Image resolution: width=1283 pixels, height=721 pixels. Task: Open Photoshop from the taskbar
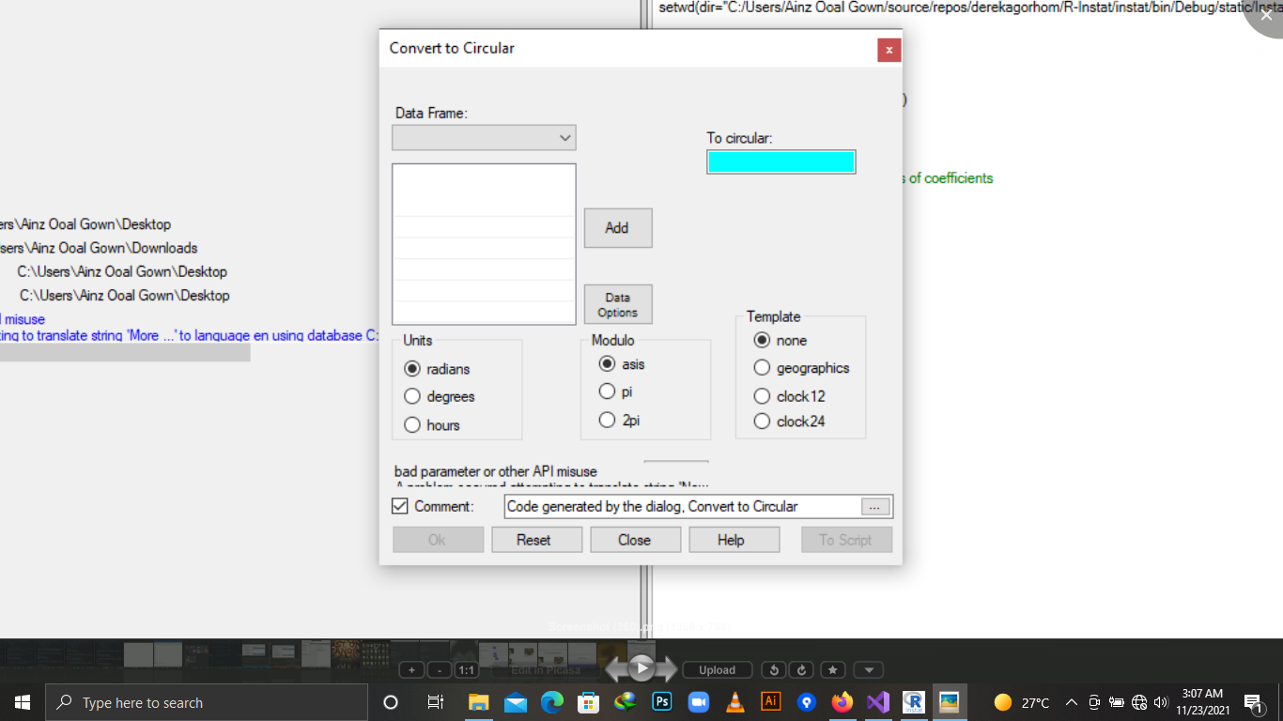662,701
